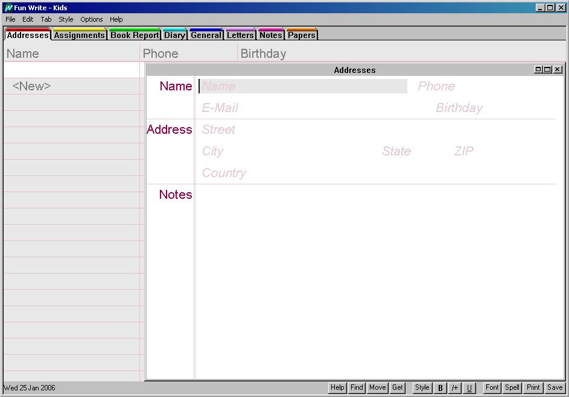Screen dimensions: 569x397
Task: Open the Style menu in the menu bar
Action: 66,19
